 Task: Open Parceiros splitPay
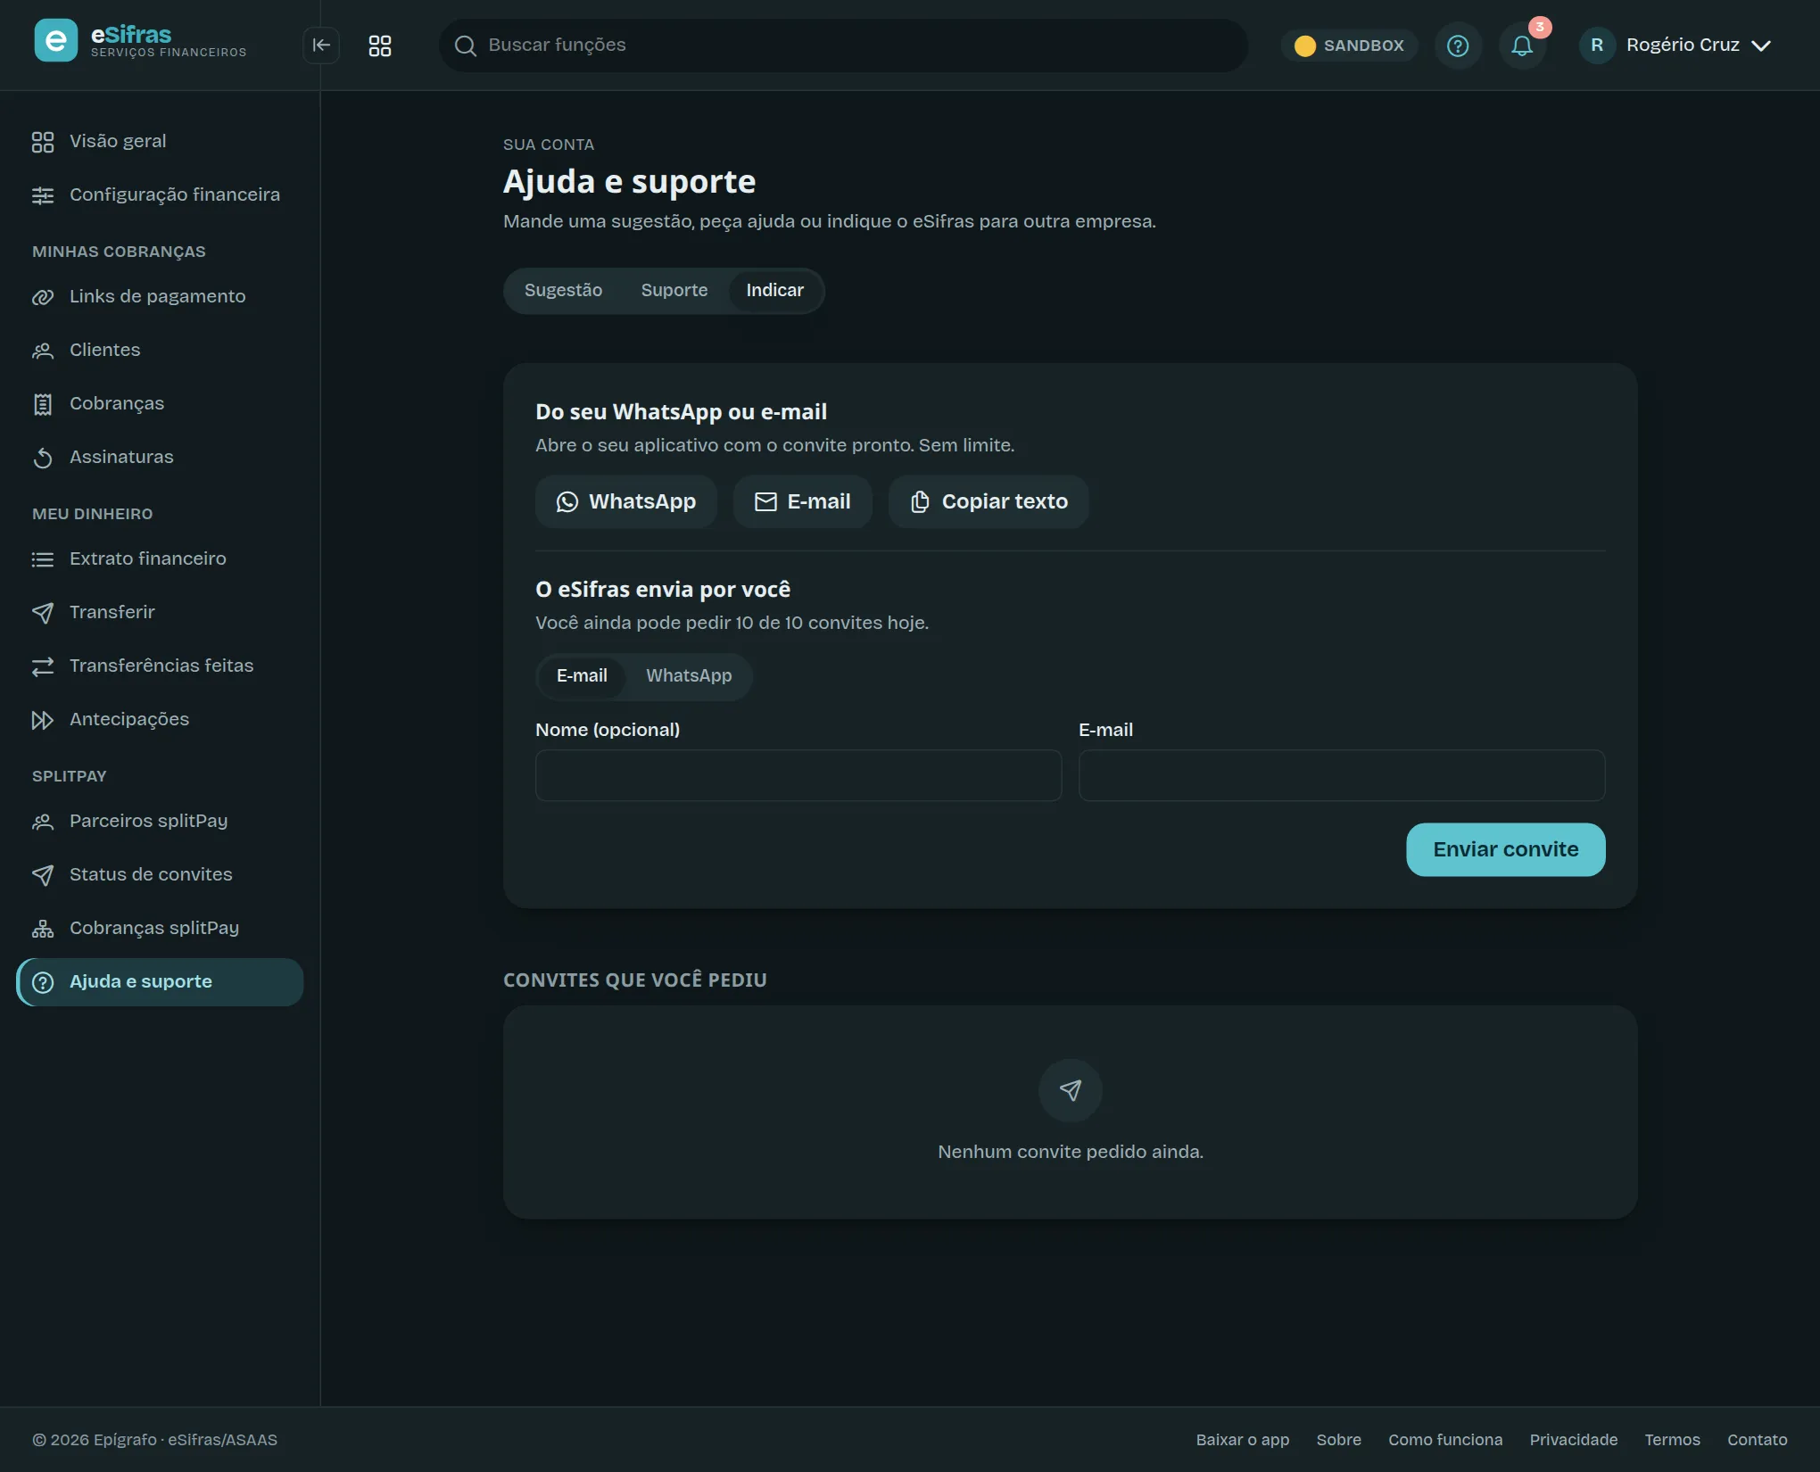pyautogui.click(x=161, y=822)
